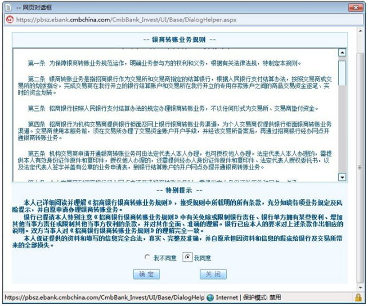
Task: Click the status bar URL text
Action: 104,297
